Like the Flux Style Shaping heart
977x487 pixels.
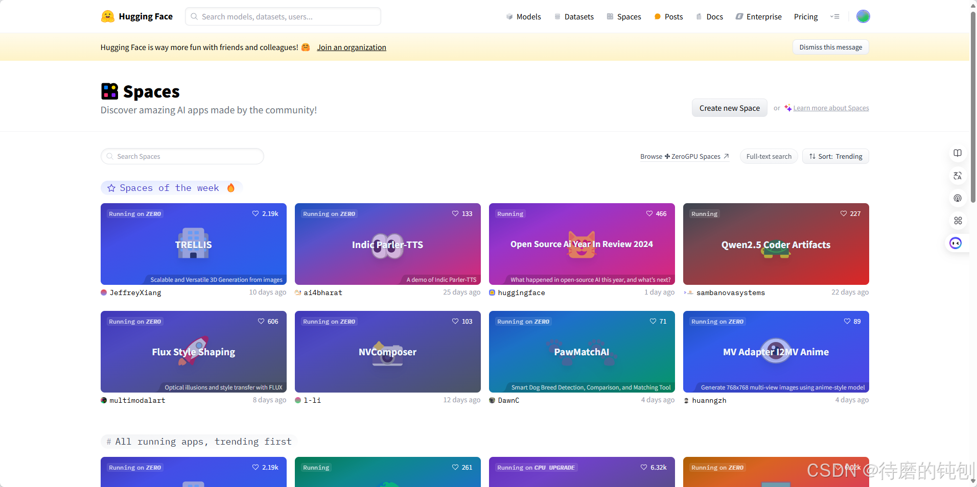pos(261,322)
